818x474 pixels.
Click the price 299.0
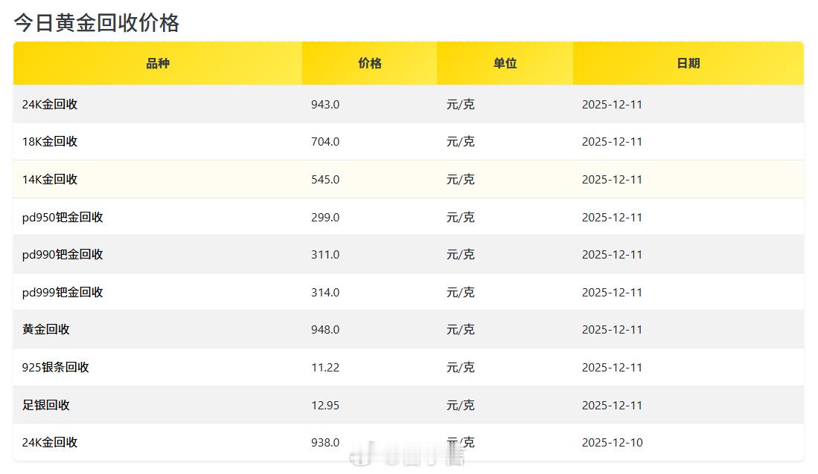click(325, 217)
